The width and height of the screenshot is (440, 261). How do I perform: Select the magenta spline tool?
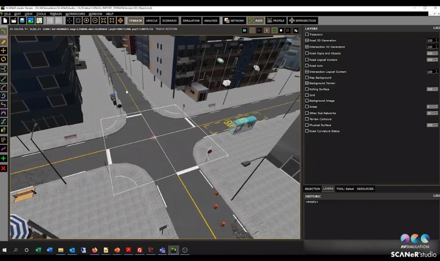(x=4, y=149)
